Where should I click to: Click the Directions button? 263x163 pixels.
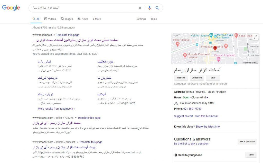[197, 78]
